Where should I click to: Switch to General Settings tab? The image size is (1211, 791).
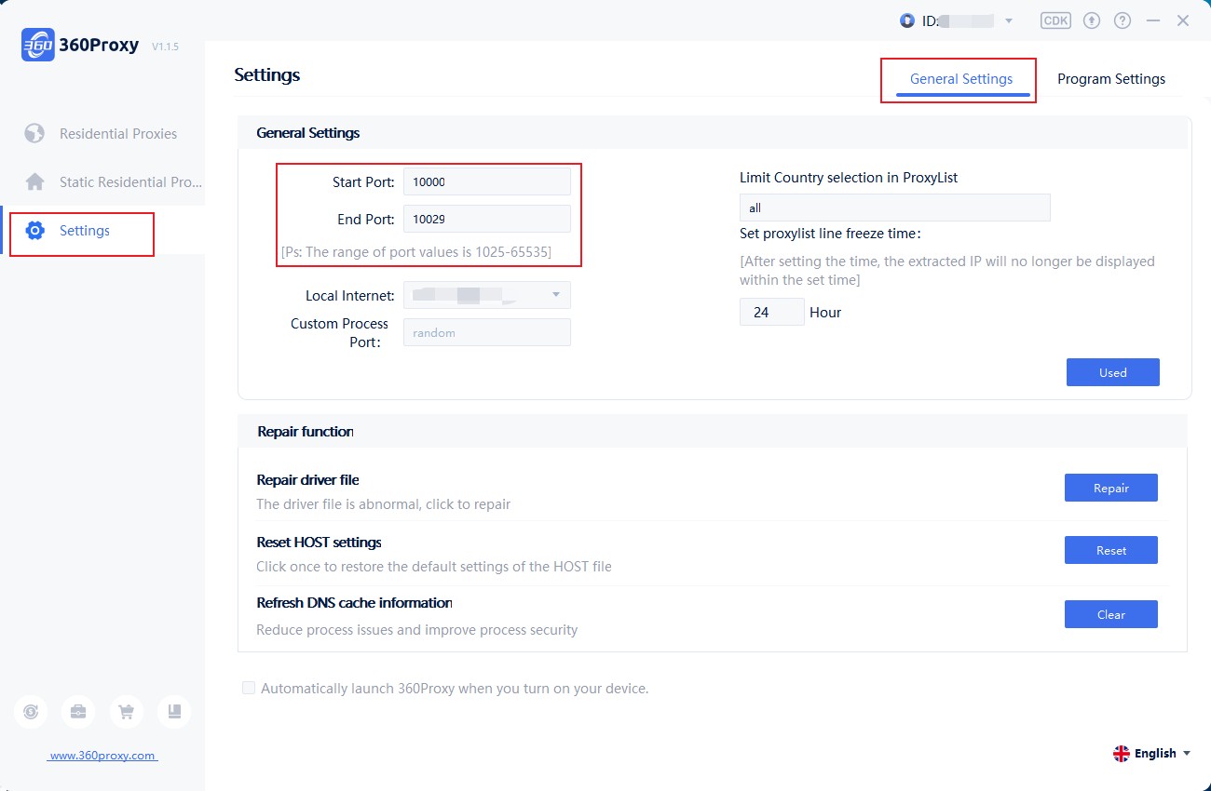961,79
